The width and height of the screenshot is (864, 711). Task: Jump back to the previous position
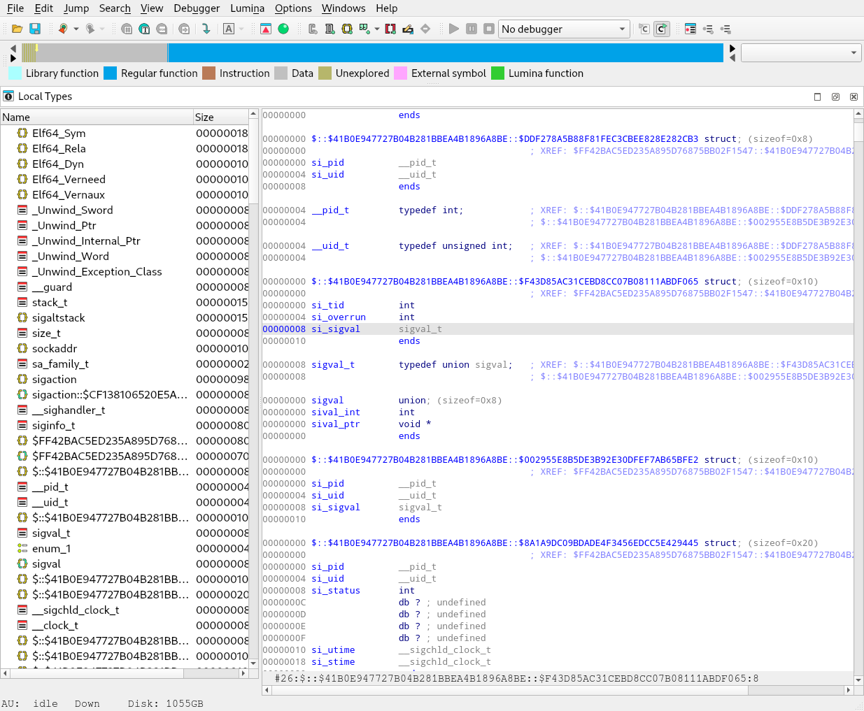(x=63, y=29)
